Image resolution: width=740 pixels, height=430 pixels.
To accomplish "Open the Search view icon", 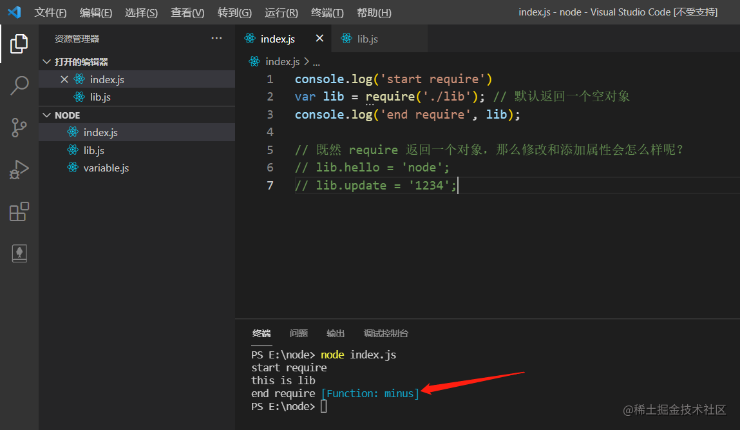I will point(19,86).
